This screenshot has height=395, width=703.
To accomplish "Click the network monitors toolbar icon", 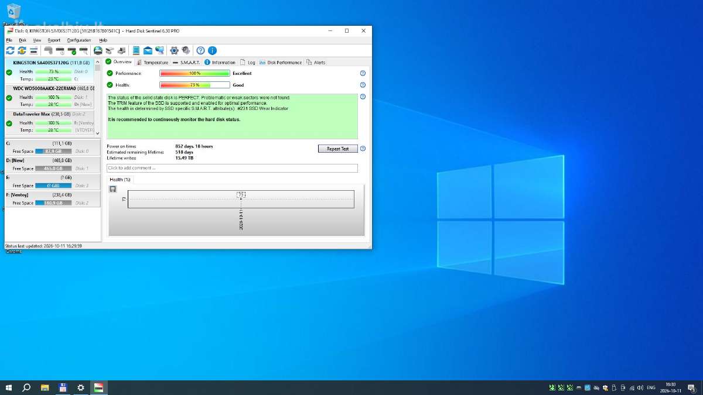I will (159, 50).
